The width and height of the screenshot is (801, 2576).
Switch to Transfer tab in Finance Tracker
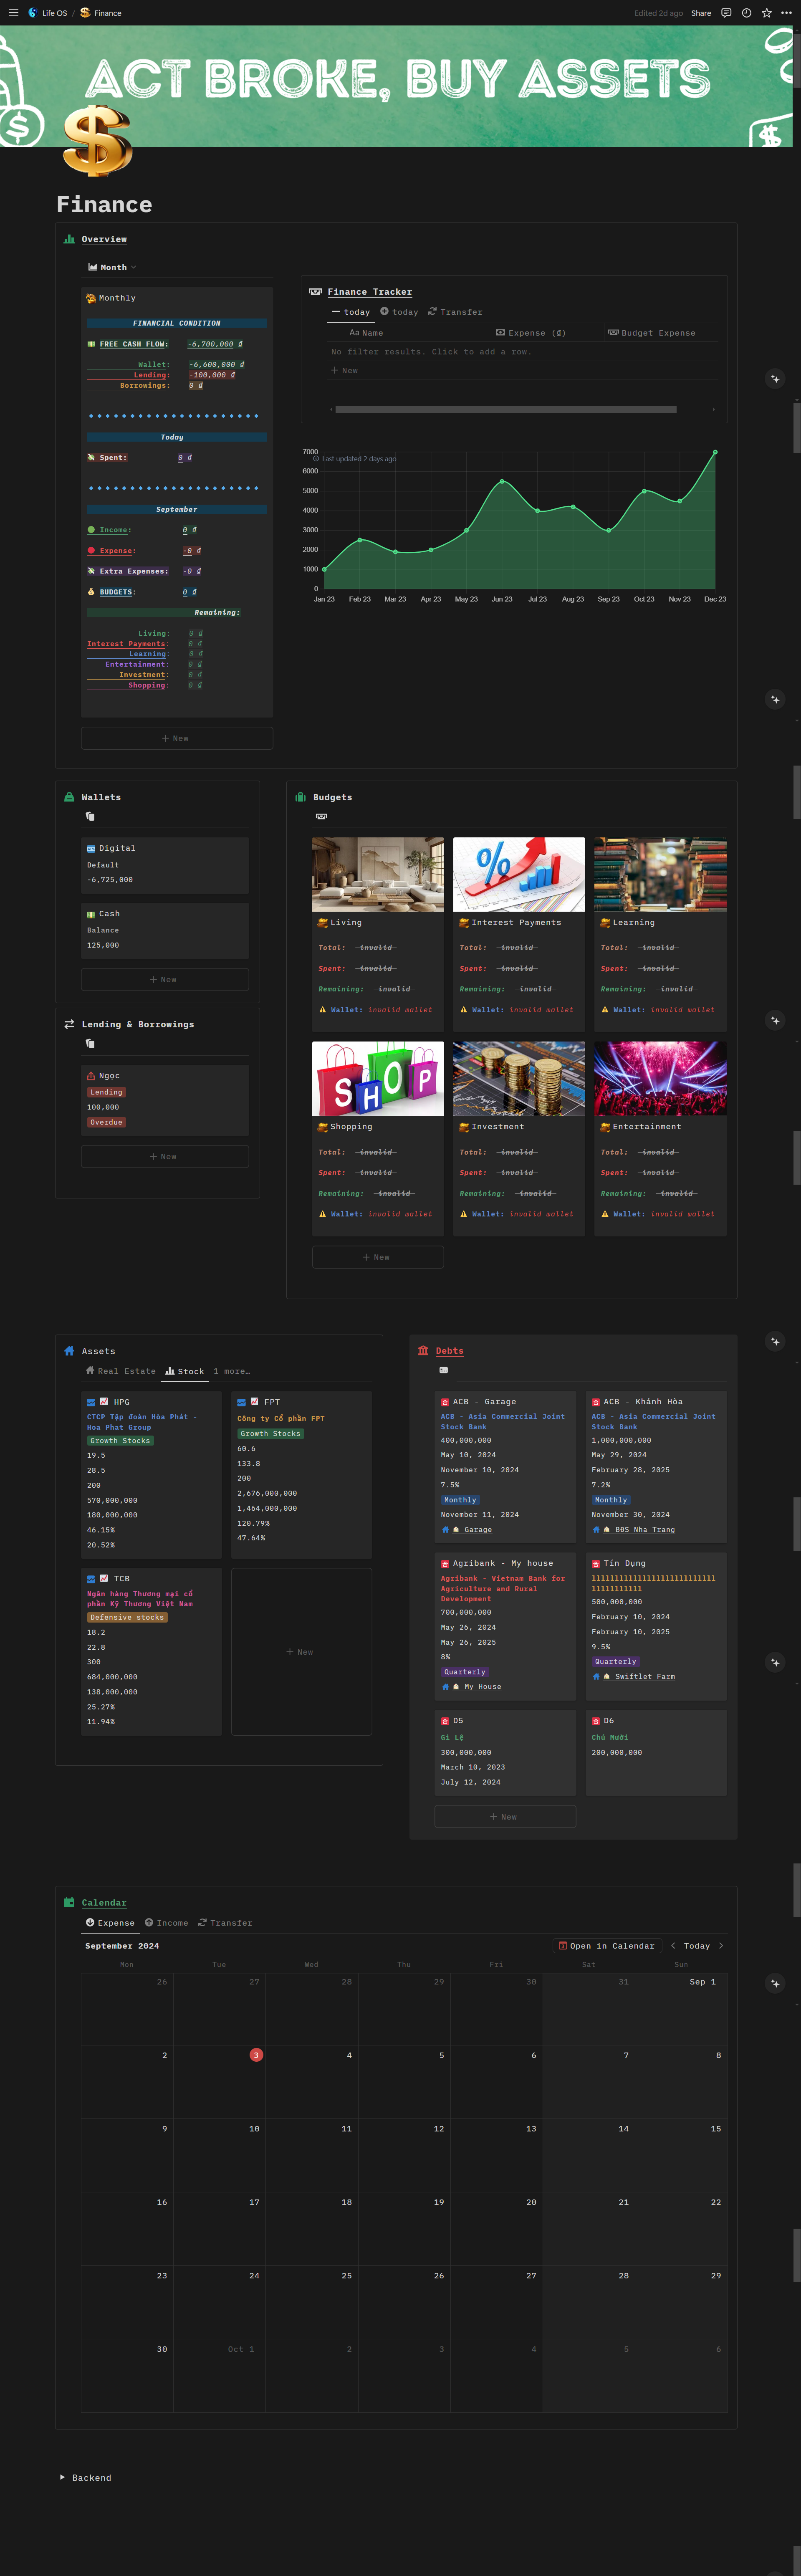[455, 312]
